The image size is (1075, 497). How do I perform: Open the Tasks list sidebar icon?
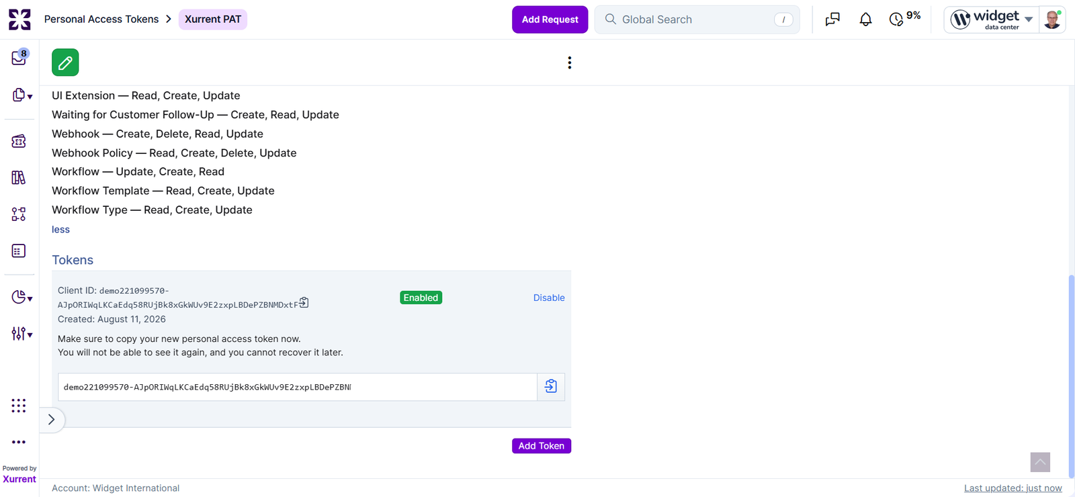pyautogui.click(x=19, y=251)
